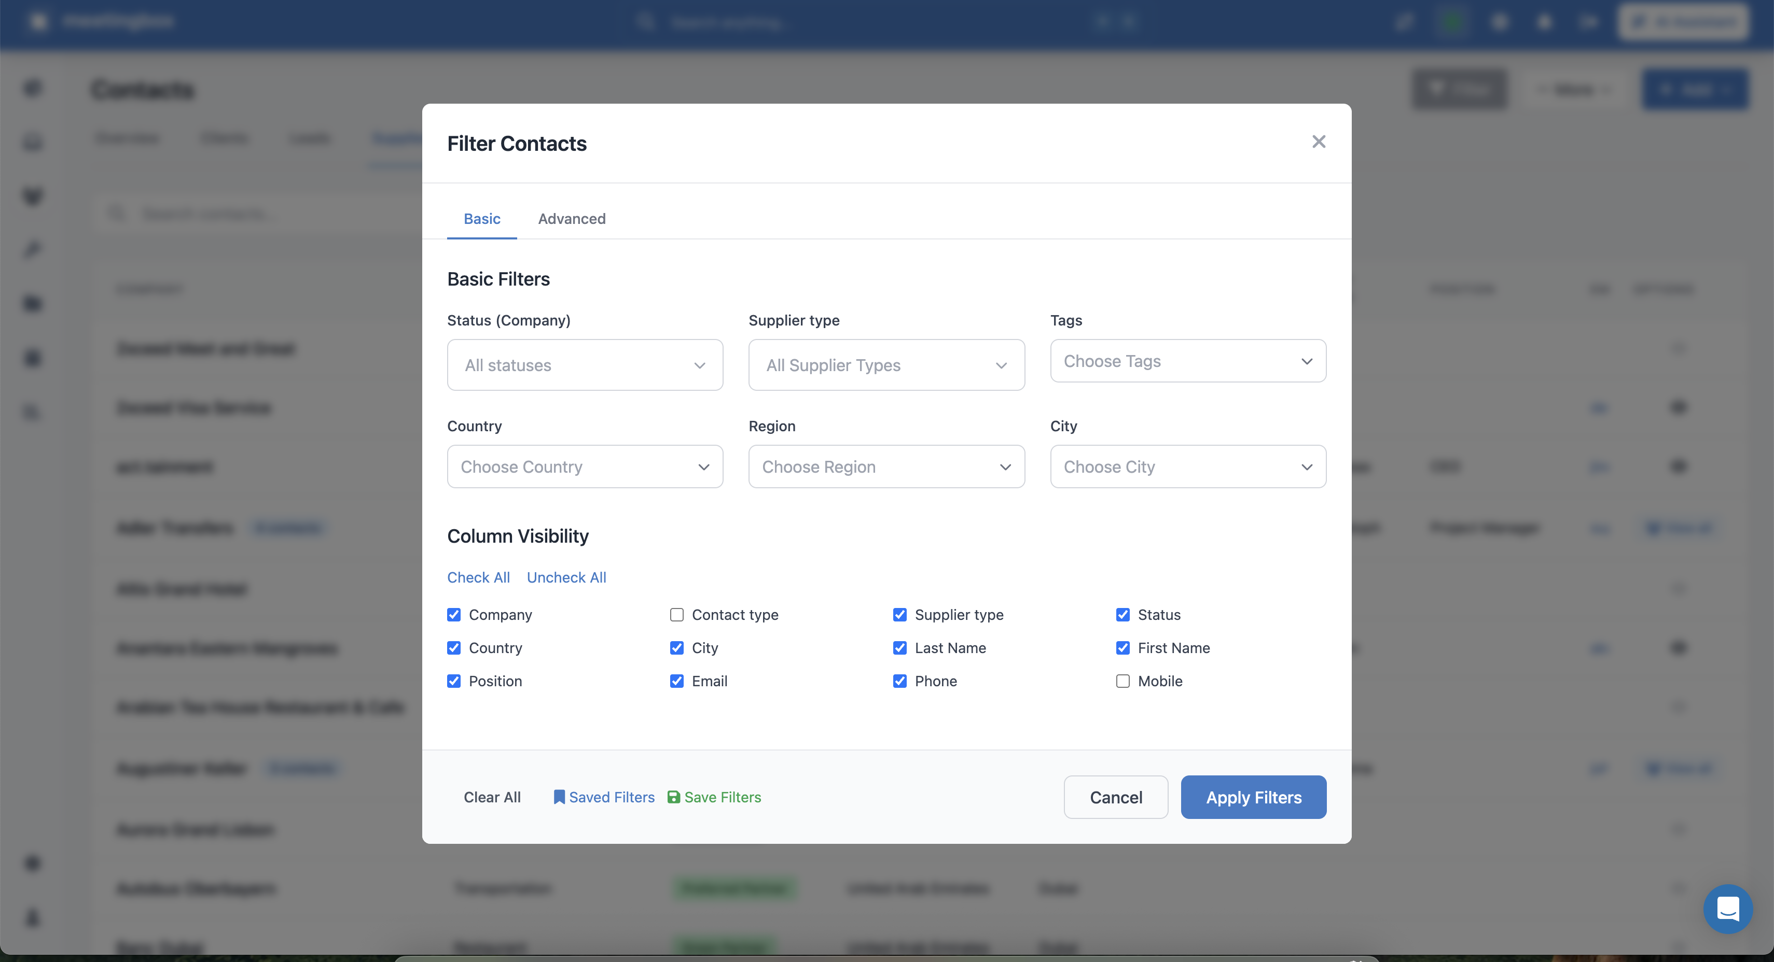Image resolution: width=1774 pixels, height=962 pixels.
Task: Click the Cancel button
Action: pos(1116,797)
